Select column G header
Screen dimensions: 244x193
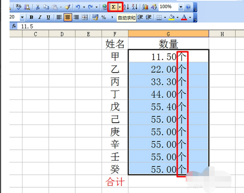(x=168, y=34)
